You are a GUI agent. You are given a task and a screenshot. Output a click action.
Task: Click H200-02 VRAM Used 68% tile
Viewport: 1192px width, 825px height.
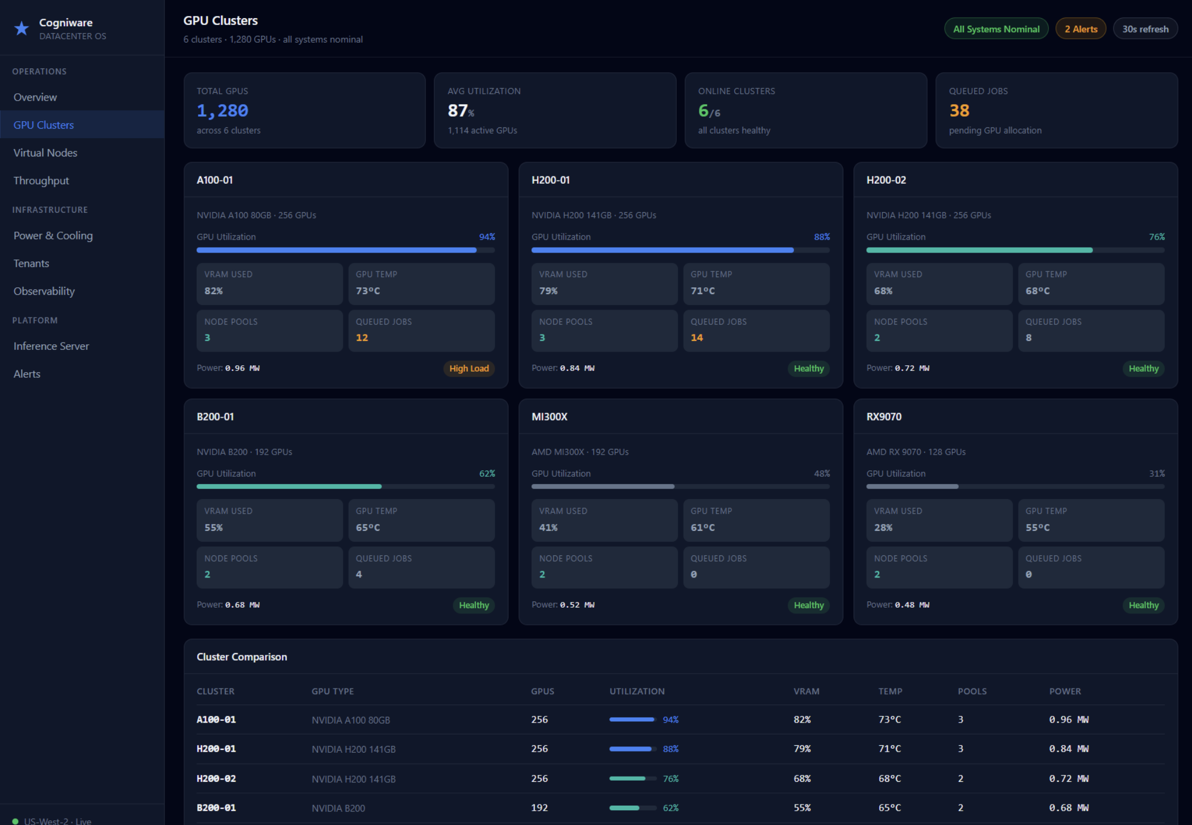939,283
